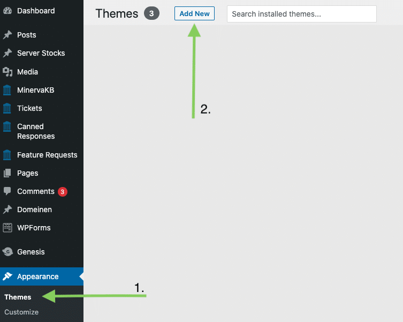Click the Pages stacked-sheets icon
Image resolution: width=403 pixels, height=322 pixels.
click(x=7, y=173)
